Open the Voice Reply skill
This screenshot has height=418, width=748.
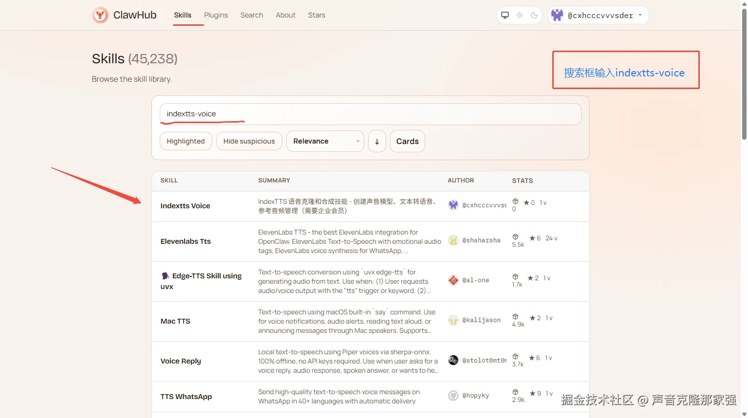point(181,361)
